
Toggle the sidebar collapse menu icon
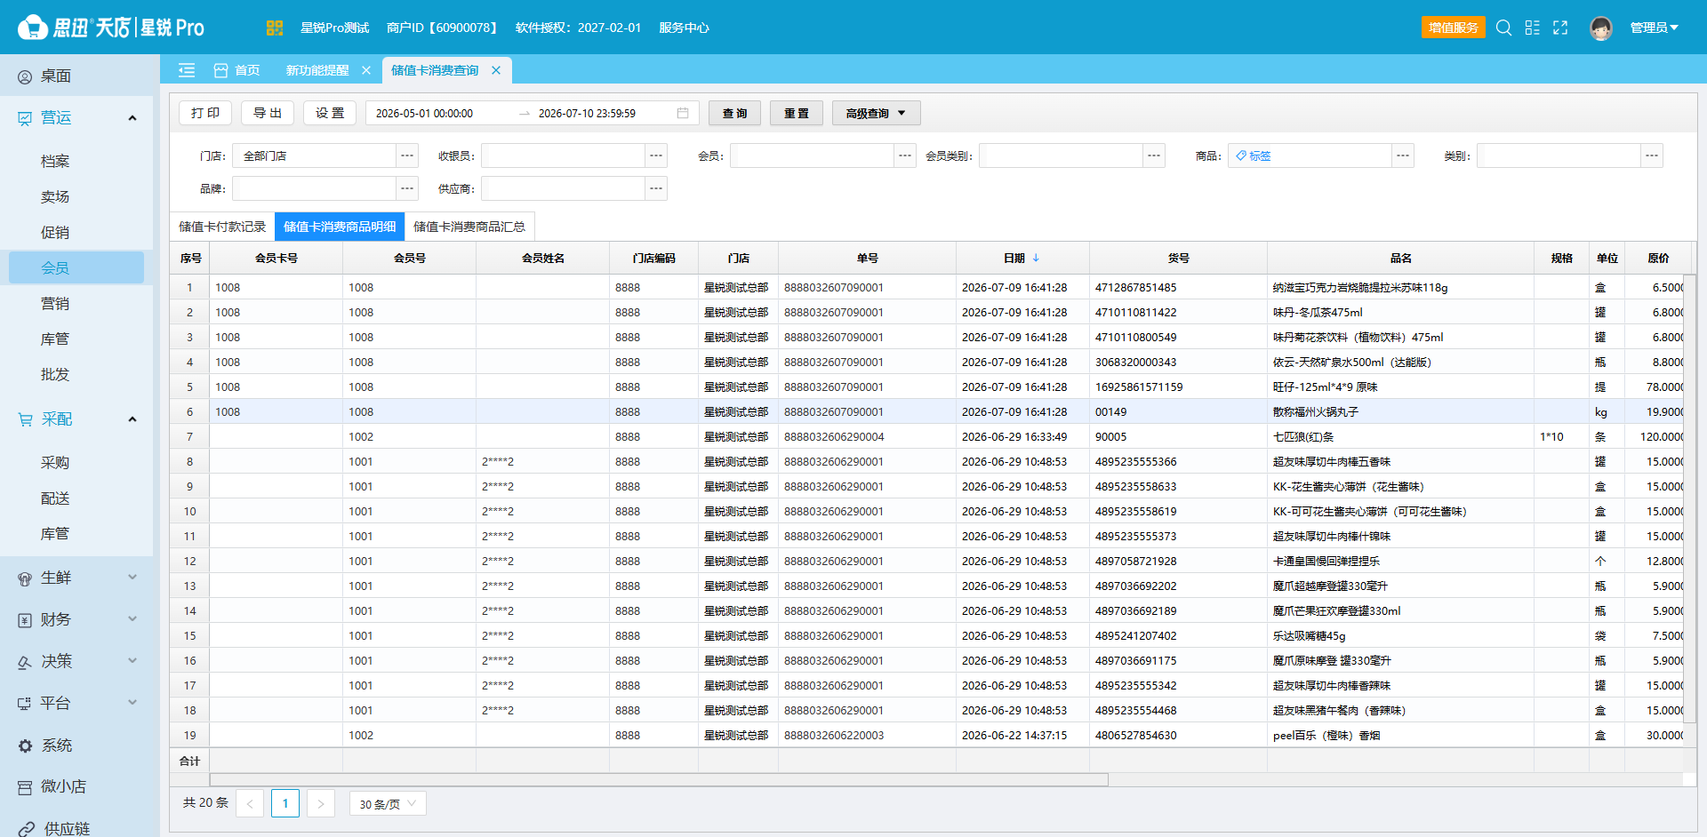pyautogui.click(x=187, y=70)
